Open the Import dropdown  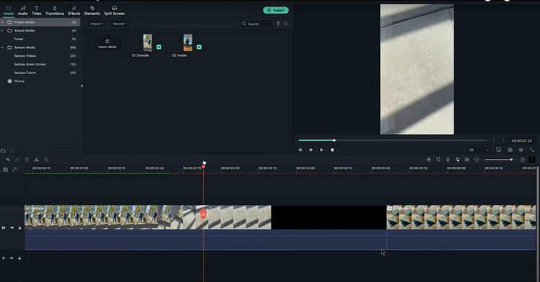point(96,24)
